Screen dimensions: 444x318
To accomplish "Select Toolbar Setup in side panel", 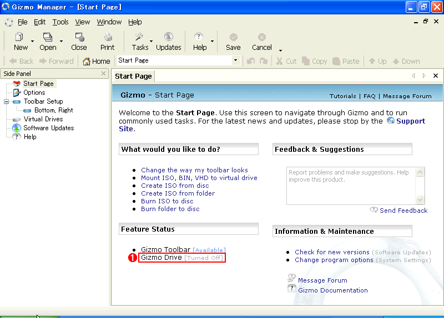I will [x=43, y=101].
